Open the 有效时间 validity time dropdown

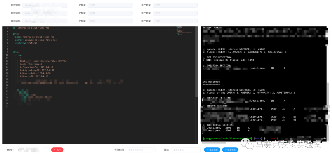[x=140, y=150]
